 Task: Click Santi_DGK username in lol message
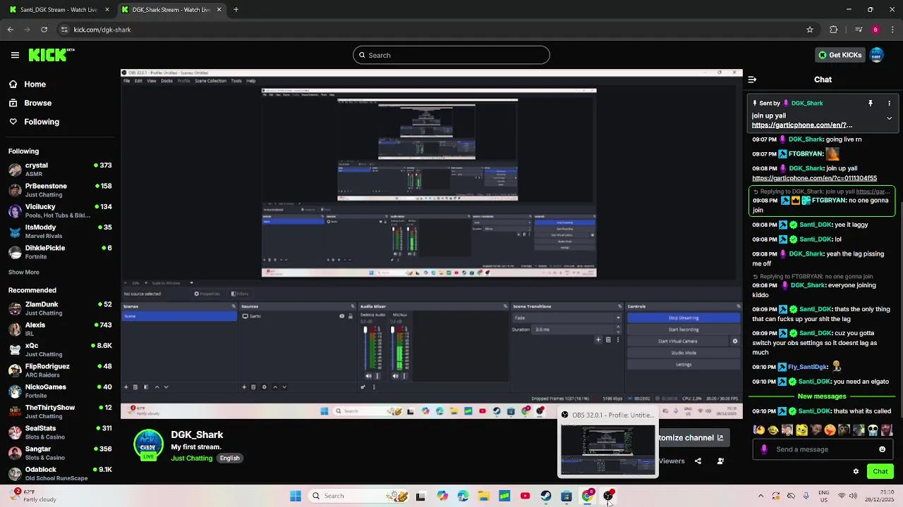click(816, 239)
